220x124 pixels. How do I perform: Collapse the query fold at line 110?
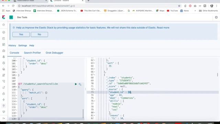click(16, 90)
